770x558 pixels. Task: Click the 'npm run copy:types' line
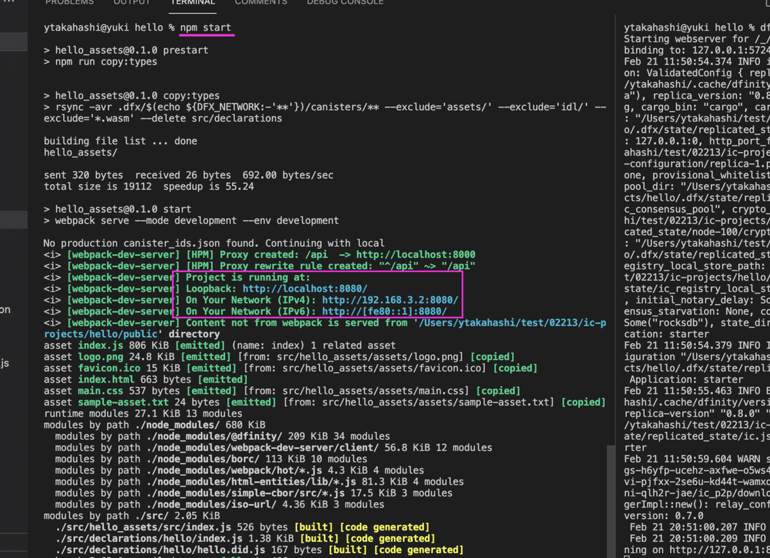[100, 62]
